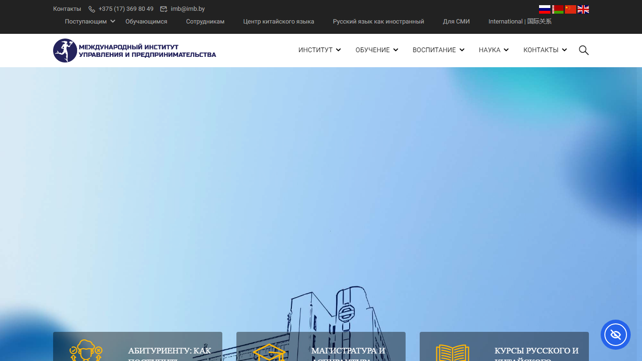Click the imb@imb.by email address
The image size is (642, 361).
pyautogui.click(x=188, y=9)
